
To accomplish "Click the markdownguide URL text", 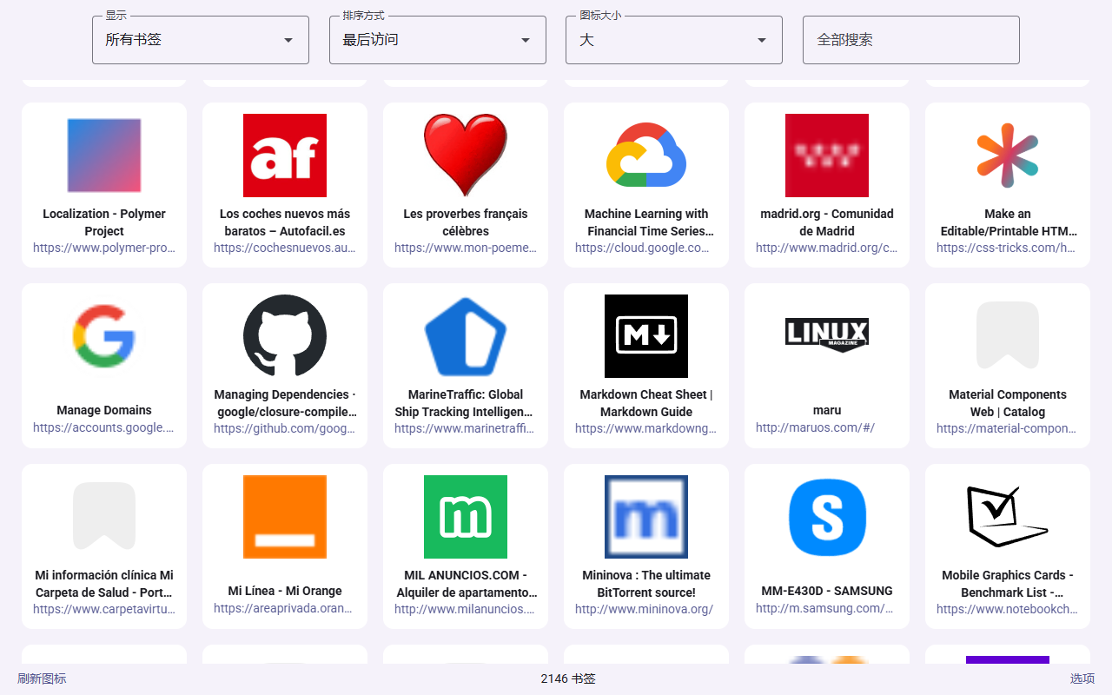I will (x=646, y=428).
